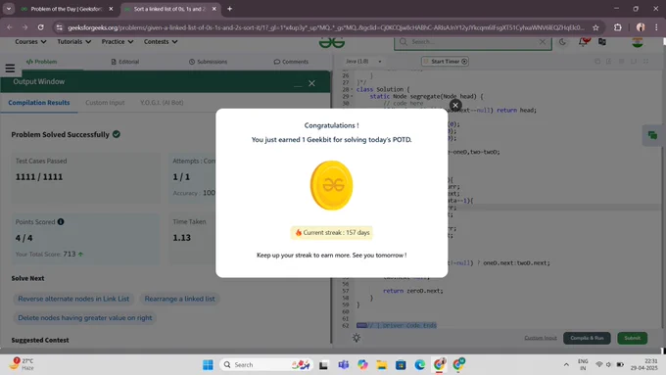Open File Explorer from taskbar
This screenshot has height=375, width=666.
click(381, 365)
